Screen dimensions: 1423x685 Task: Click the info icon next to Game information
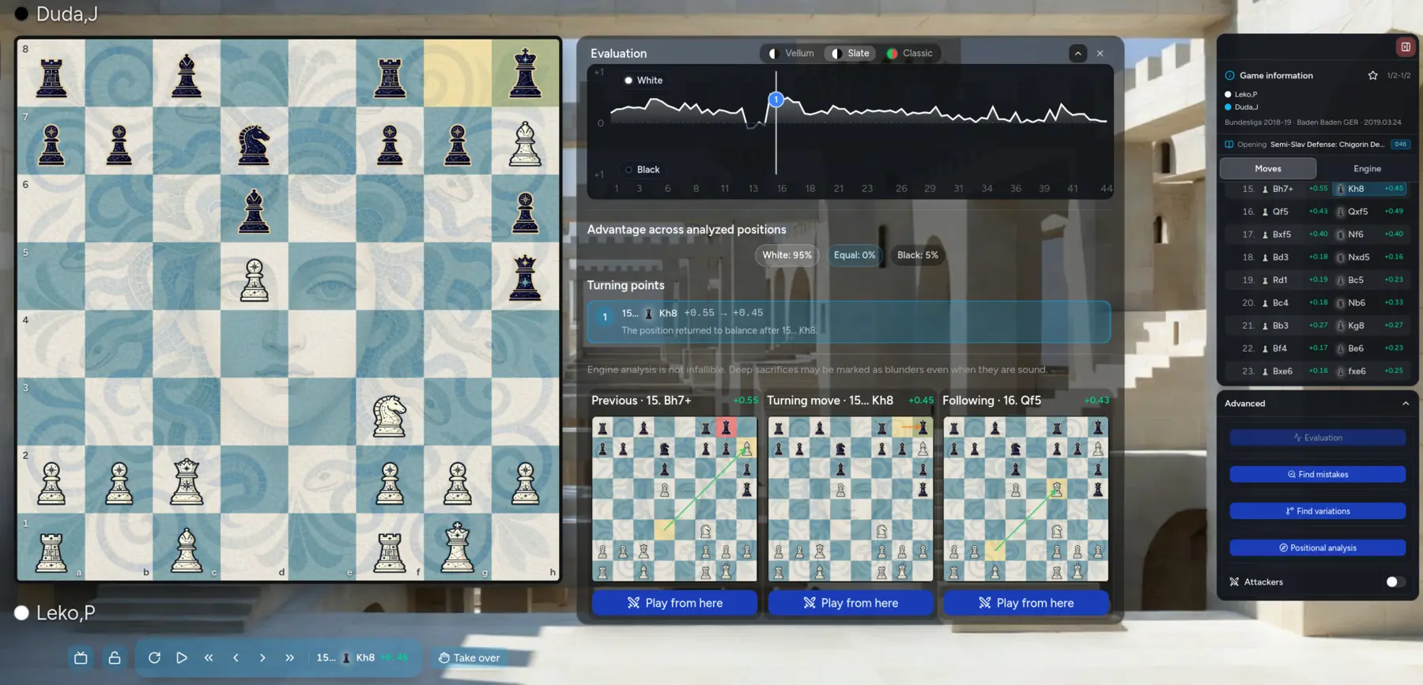(x=1229, y=75)
